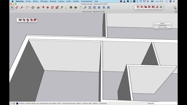Open the Outils menu
The image size is (187, 105).
click(69, 1)
